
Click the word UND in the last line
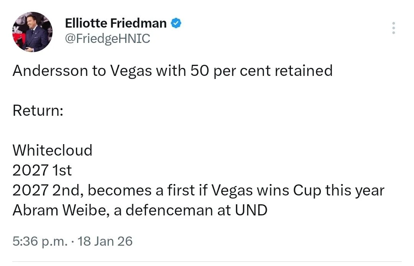[252, 210]
